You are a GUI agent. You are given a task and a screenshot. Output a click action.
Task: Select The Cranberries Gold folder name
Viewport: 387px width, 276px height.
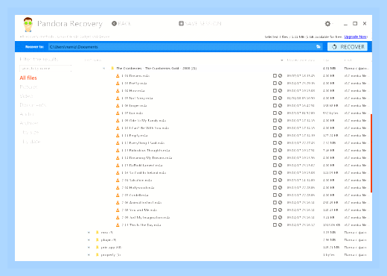(x=156, y=69)
